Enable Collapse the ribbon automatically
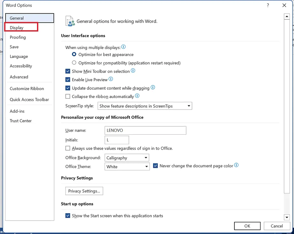This screenshot has width=294, height=234. pos(68,96)
